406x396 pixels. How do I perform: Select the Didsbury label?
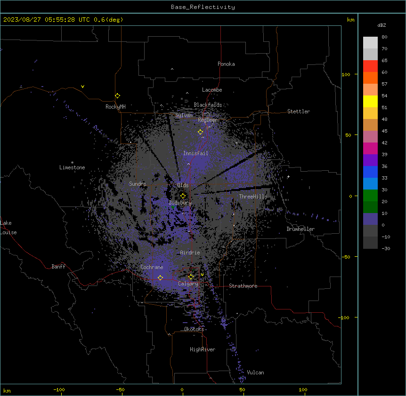pyautogui.click(x=180, y=203)
